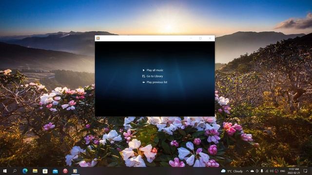Click the microphone tray icon
The height and width of the screenshot is (175, 312).
[x=262, y=171]
